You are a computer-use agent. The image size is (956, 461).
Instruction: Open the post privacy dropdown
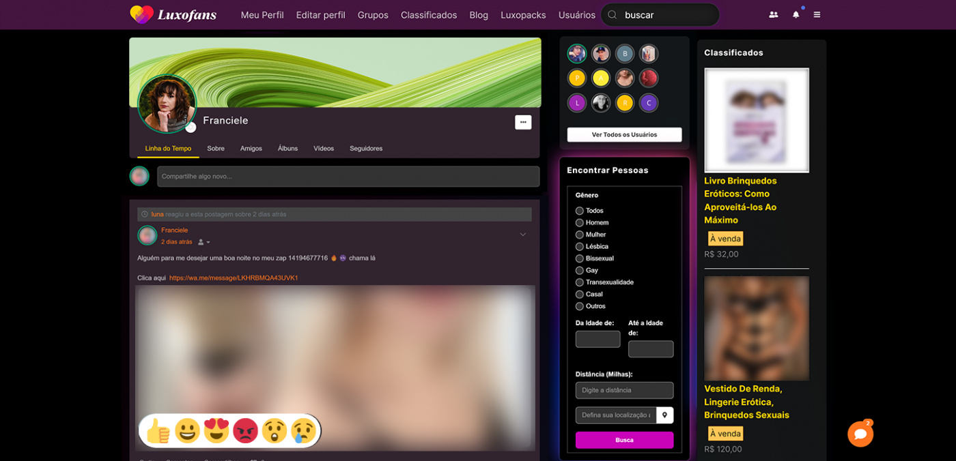pyautogui.click(x=203, y=242)
